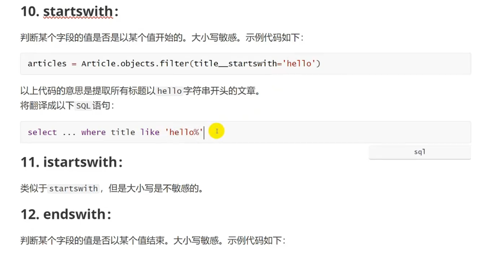Click the "articles" variable name in code
Screen dimensions: 498x255
pos(47,63)
